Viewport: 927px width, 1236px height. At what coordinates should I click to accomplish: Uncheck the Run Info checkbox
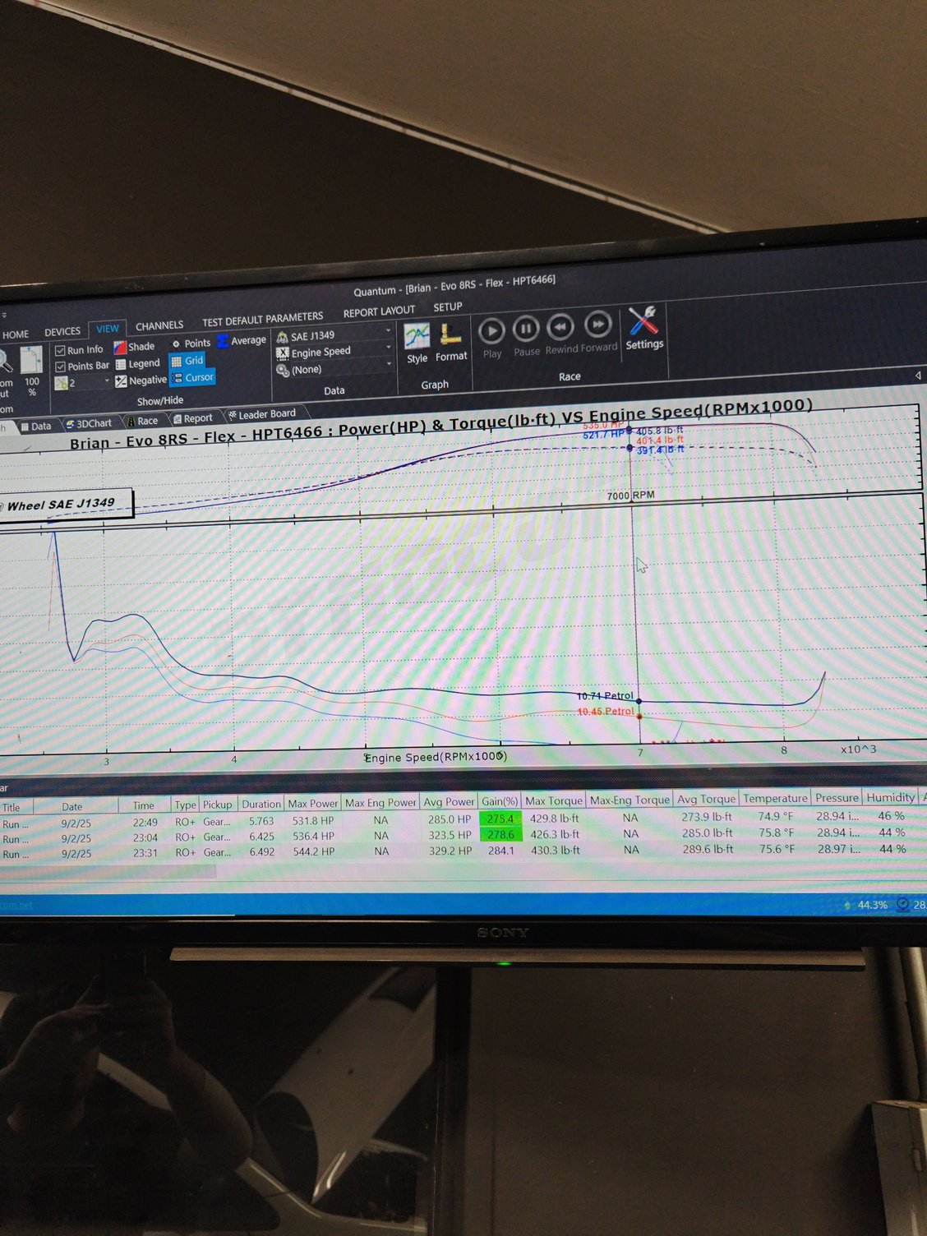coord(60,350)
